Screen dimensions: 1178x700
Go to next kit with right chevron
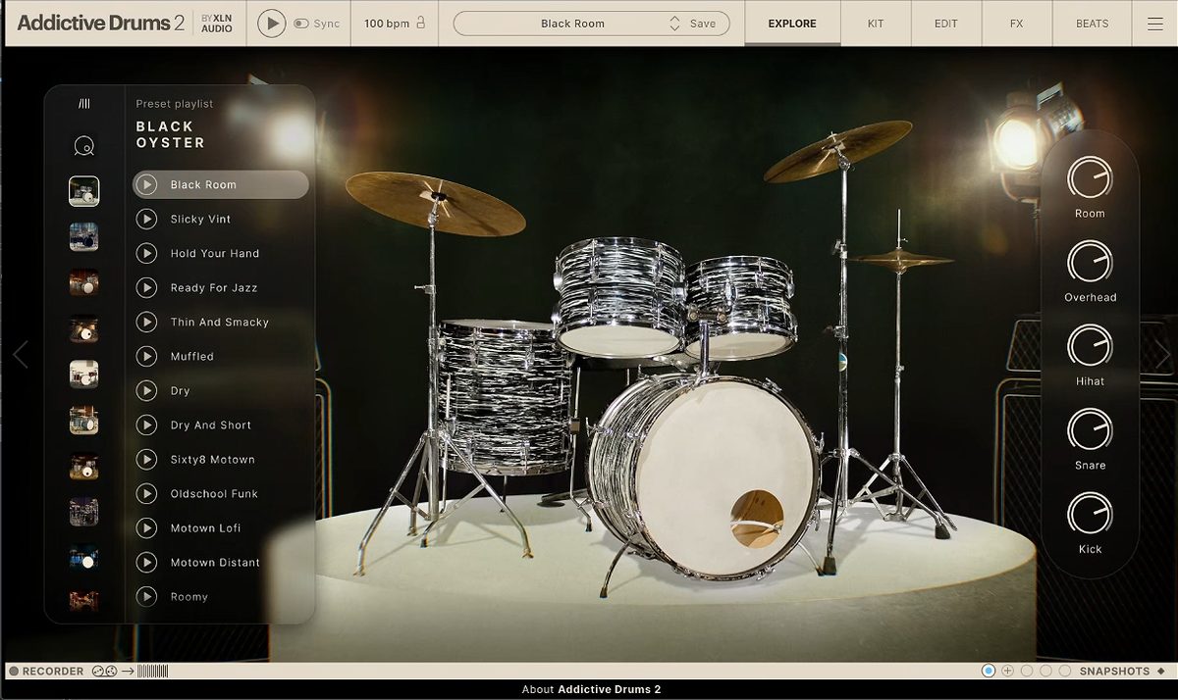coord(1163,355)
